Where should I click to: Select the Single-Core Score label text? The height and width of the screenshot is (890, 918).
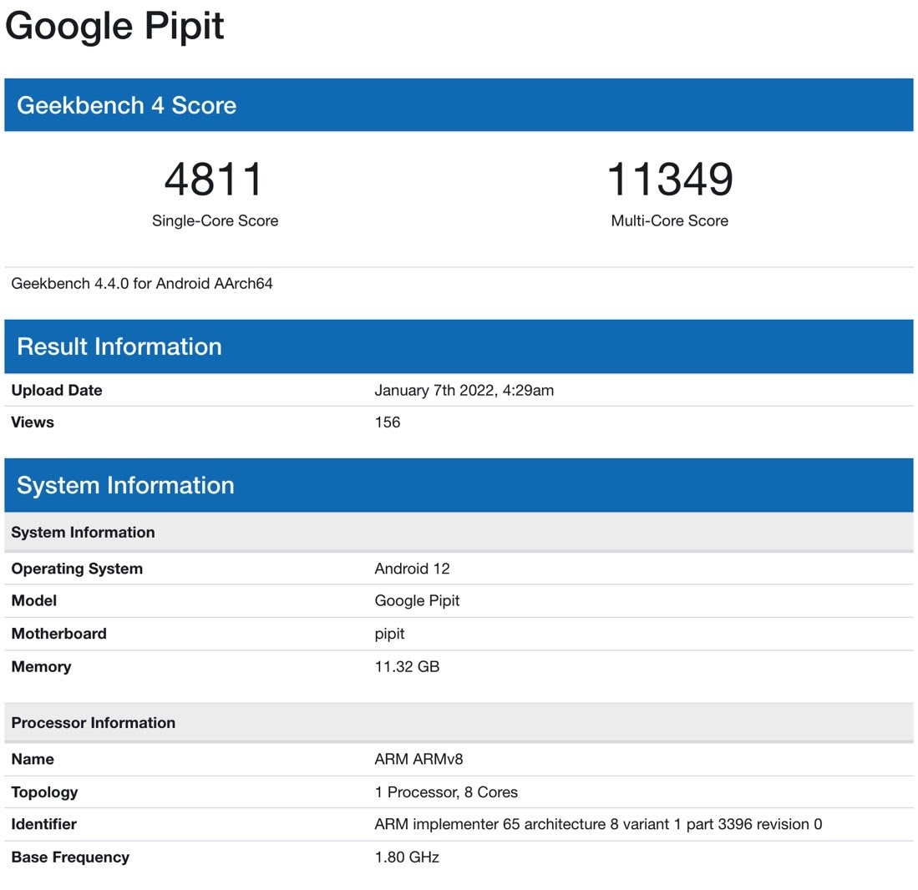click(x=215, y=221)
